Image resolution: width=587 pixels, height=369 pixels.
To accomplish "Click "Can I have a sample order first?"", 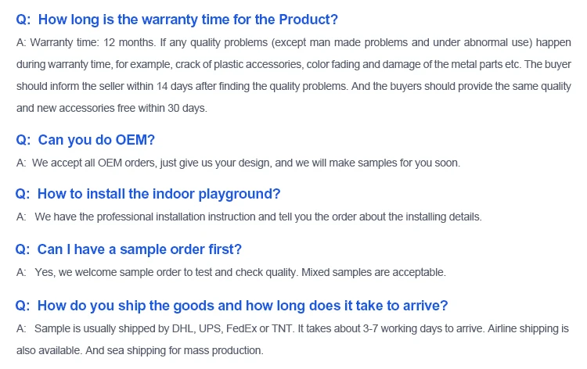I will (139, 249).
